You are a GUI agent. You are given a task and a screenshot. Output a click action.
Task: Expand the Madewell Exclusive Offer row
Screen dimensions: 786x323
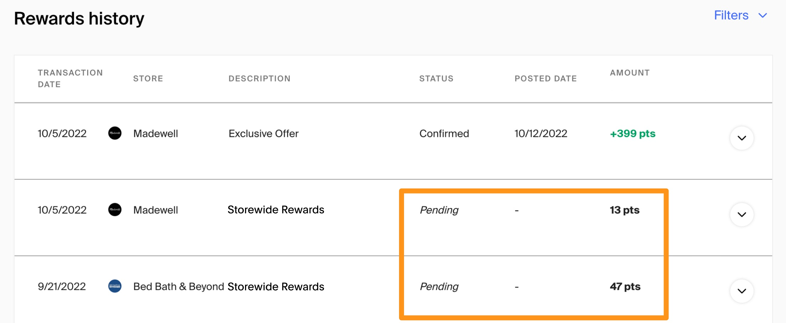pos(742,138)
